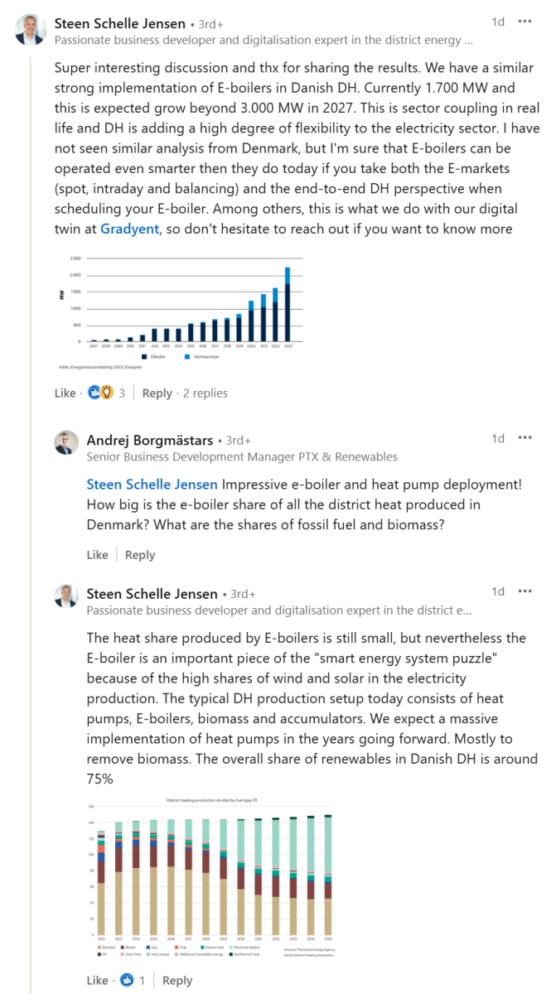The width and height of the screenshot is (551, 994).
Task: Like the final reply about heat share
Action: click(x=97, y=980)
